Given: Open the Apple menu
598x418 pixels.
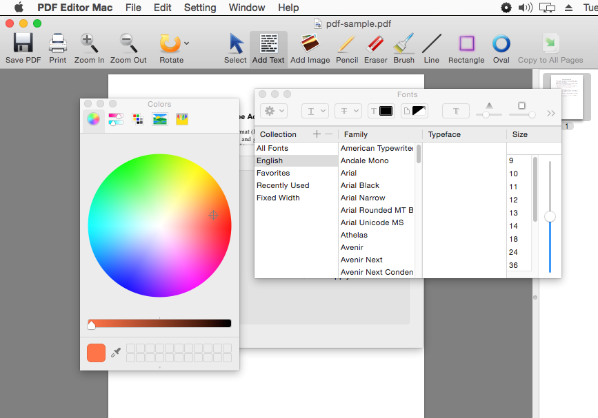Looking at the screenshot, I should (19, 8).
